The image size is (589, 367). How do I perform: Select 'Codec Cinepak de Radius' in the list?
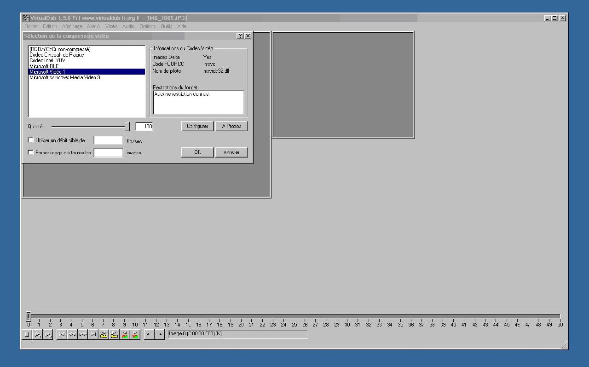[87, 55]
